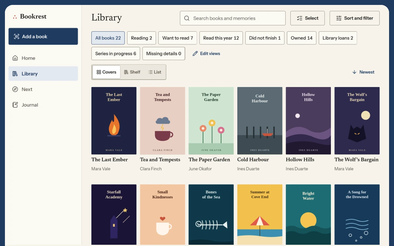Open the Cold Harbour cover
This screenshot has width=394, height=246.
(260, 121)
